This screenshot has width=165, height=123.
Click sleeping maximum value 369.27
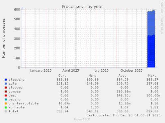[x=152, y=80]
